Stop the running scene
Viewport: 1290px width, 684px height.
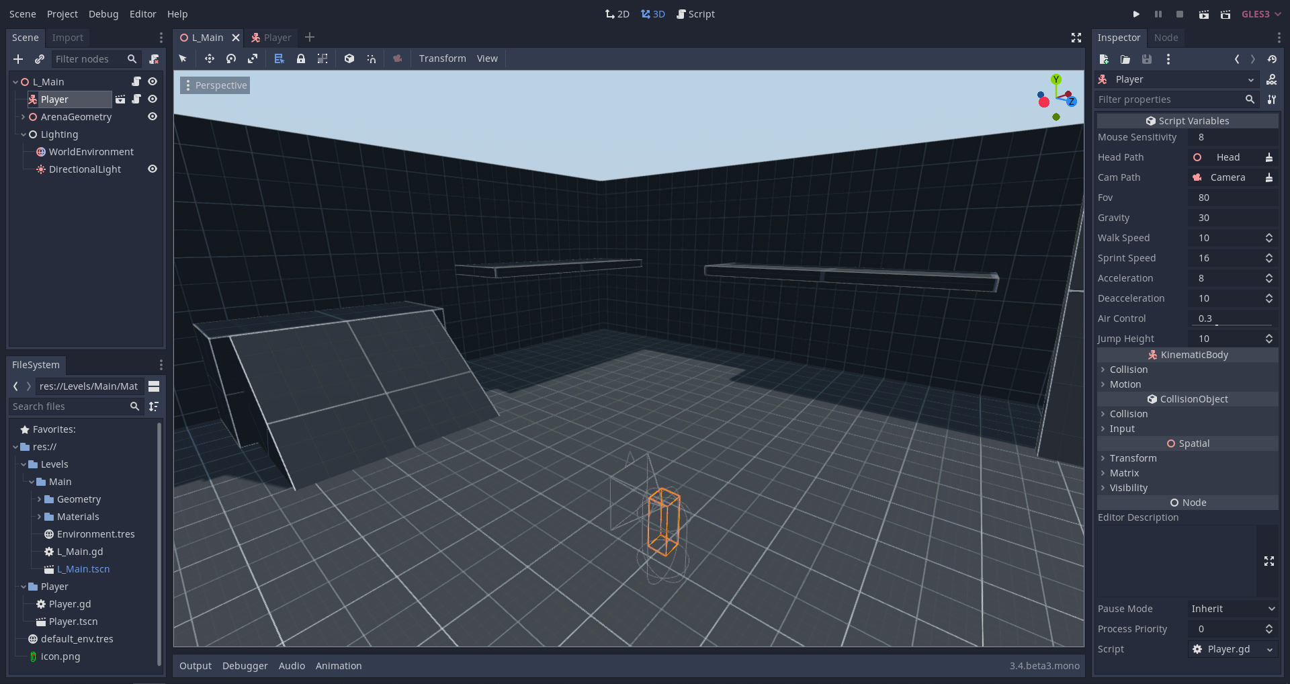[x=1180, y=14]
